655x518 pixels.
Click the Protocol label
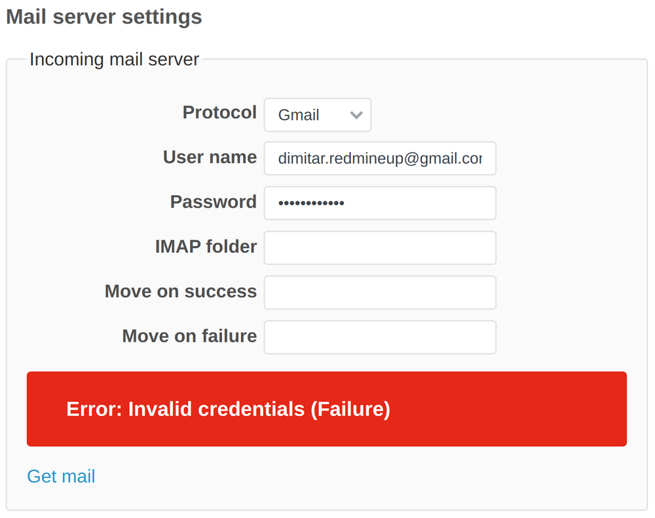pos(219,113)
